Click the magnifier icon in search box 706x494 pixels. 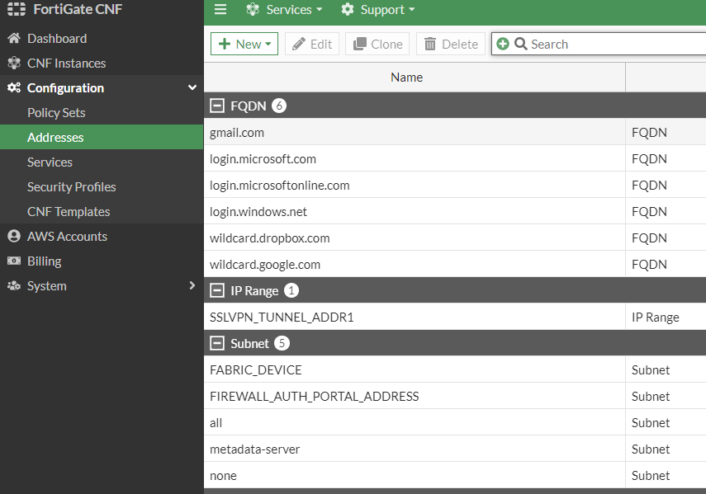tap(520, 44)
